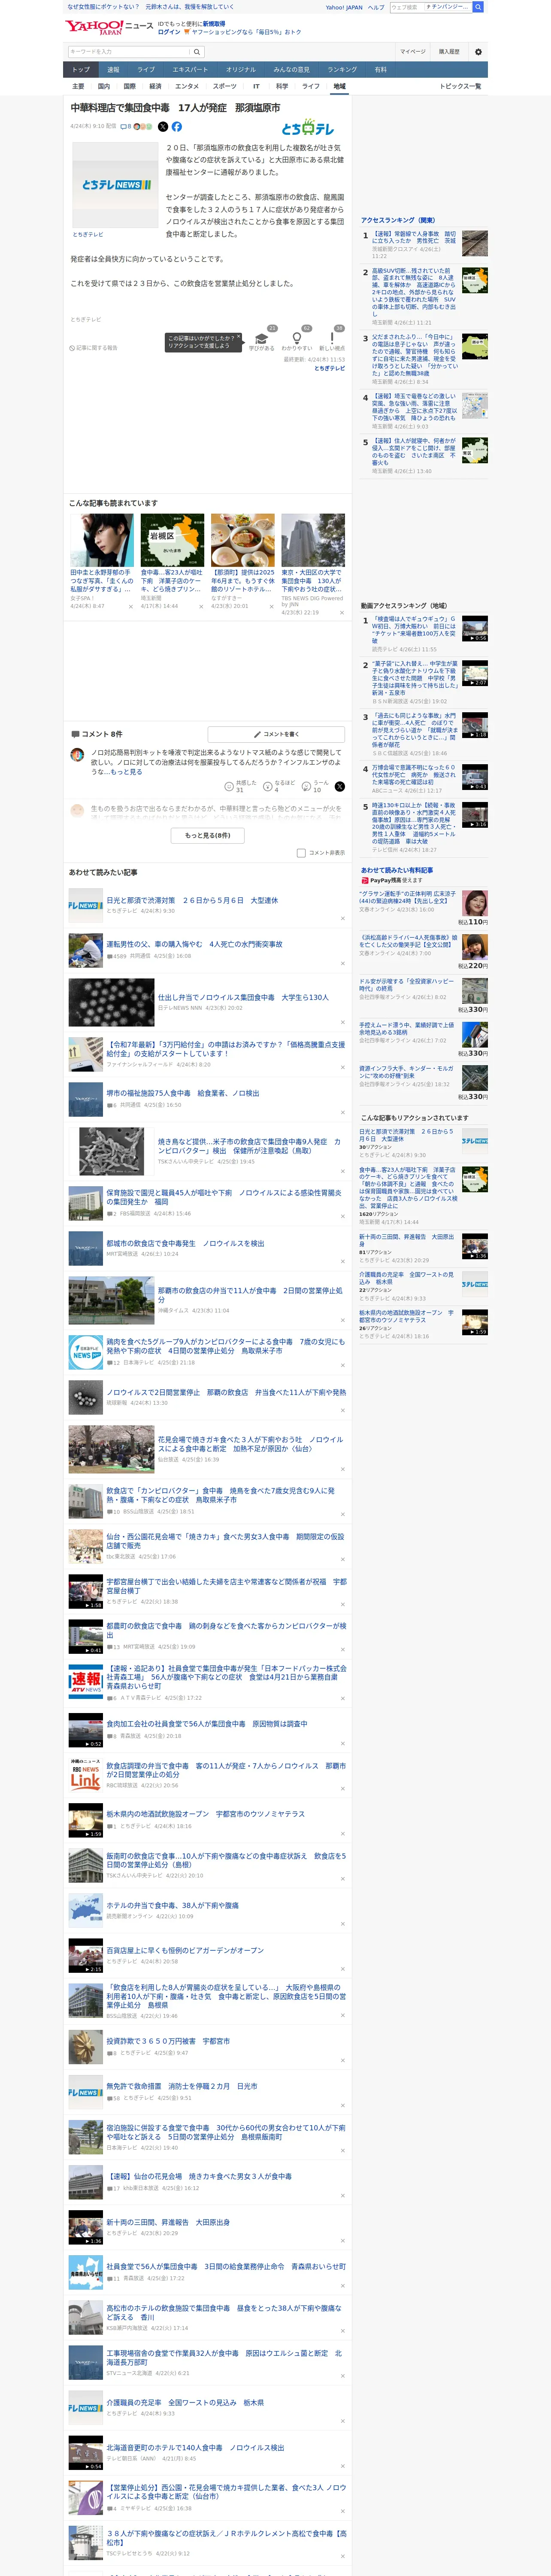Share article on X icon
Screen dimensions: 551x2576
163,127
